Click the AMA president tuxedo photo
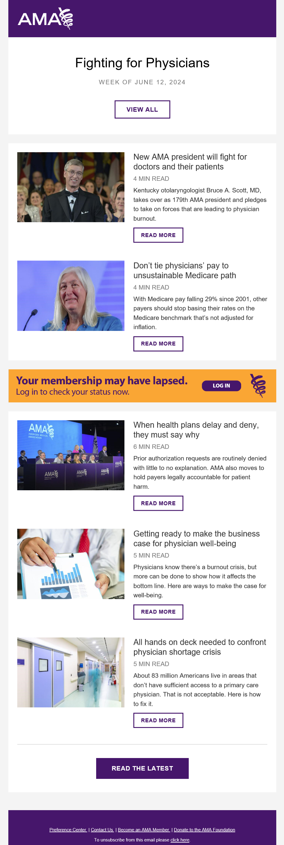 (71, 187)
